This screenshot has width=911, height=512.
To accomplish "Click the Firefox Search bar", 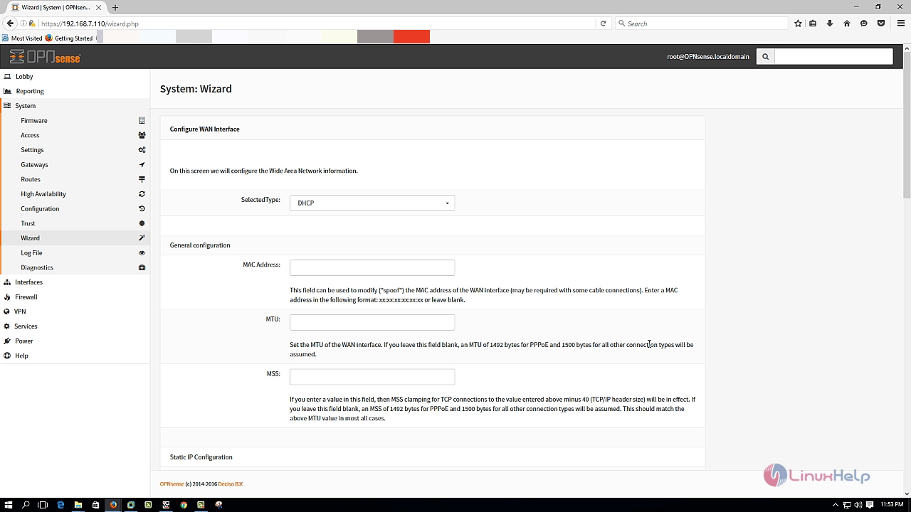I will click(702, 23).
